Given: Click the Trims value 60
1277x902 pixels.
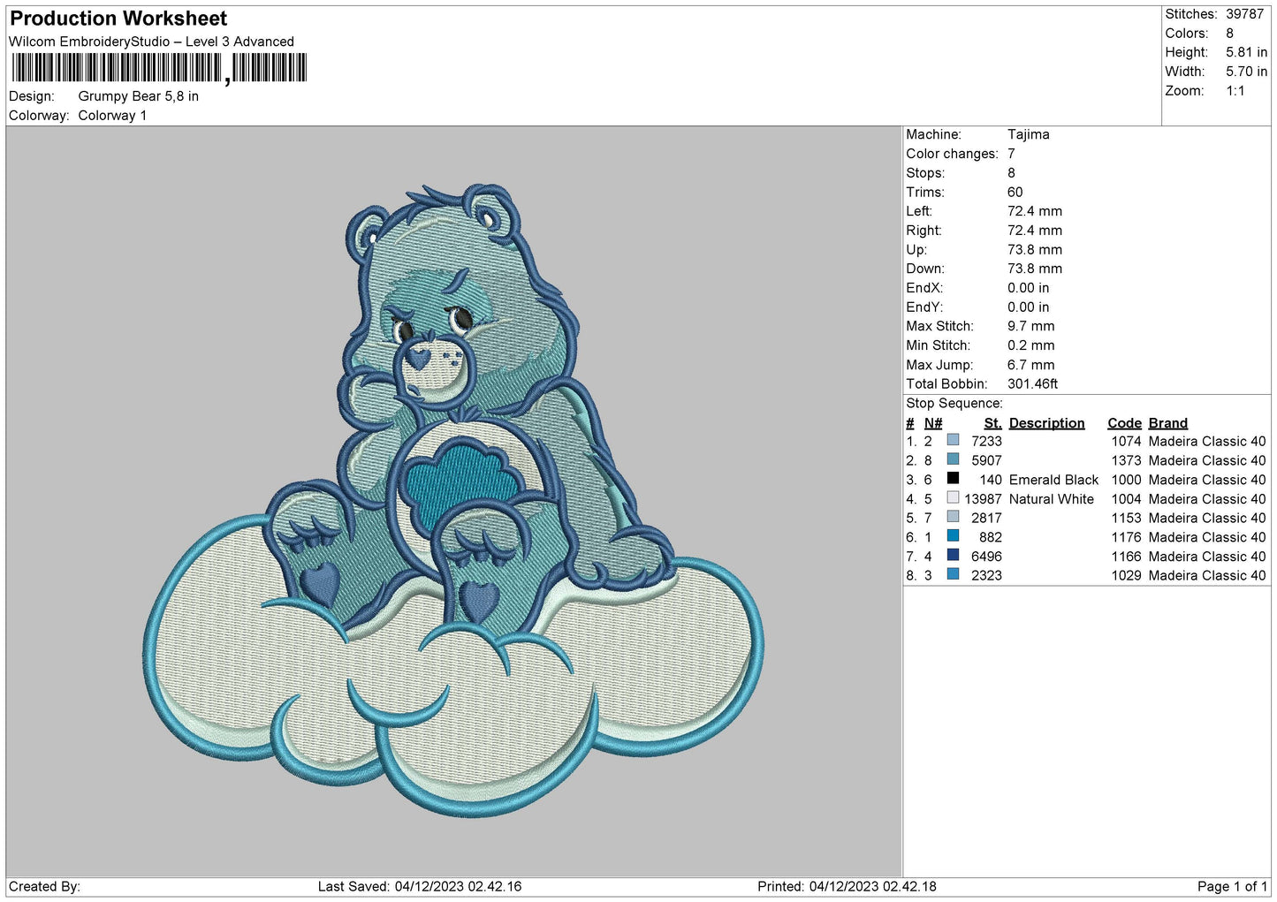Looking at the screenshot, I should [x=1015, y=192].
